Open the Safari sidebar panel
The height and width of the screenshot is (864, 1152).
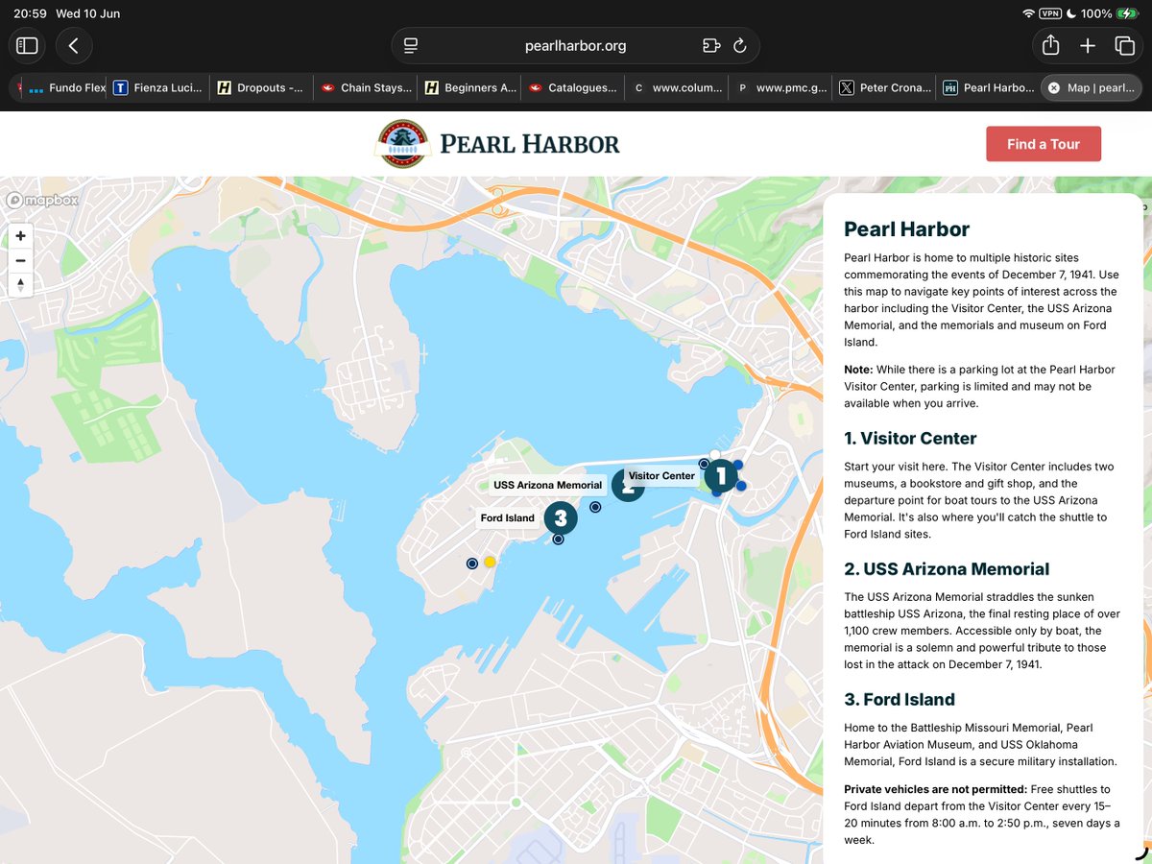tap(27, 45)
